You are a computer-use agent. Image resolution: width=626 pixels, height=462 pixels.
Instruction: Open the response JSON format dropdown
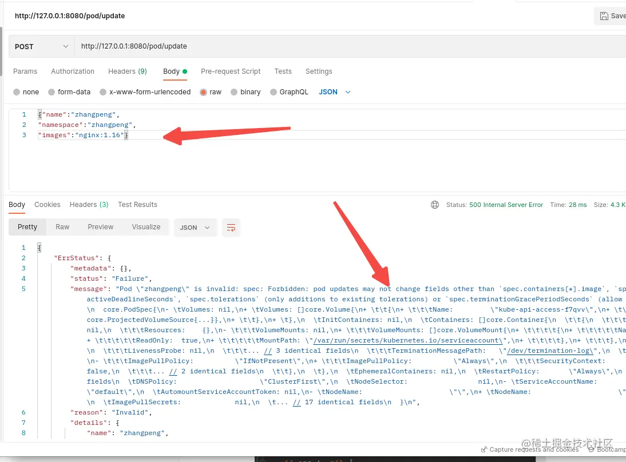pos(195,228)
